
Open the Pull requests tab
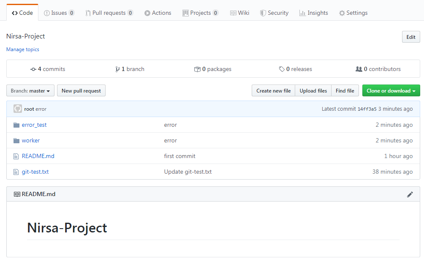(109, 13)
